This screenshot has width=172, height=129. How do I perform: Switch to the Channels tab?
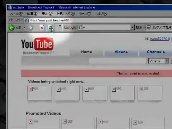(156, 52)
